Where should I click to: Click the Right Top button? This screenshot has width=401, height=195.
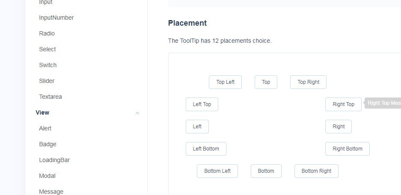point(343,104)
